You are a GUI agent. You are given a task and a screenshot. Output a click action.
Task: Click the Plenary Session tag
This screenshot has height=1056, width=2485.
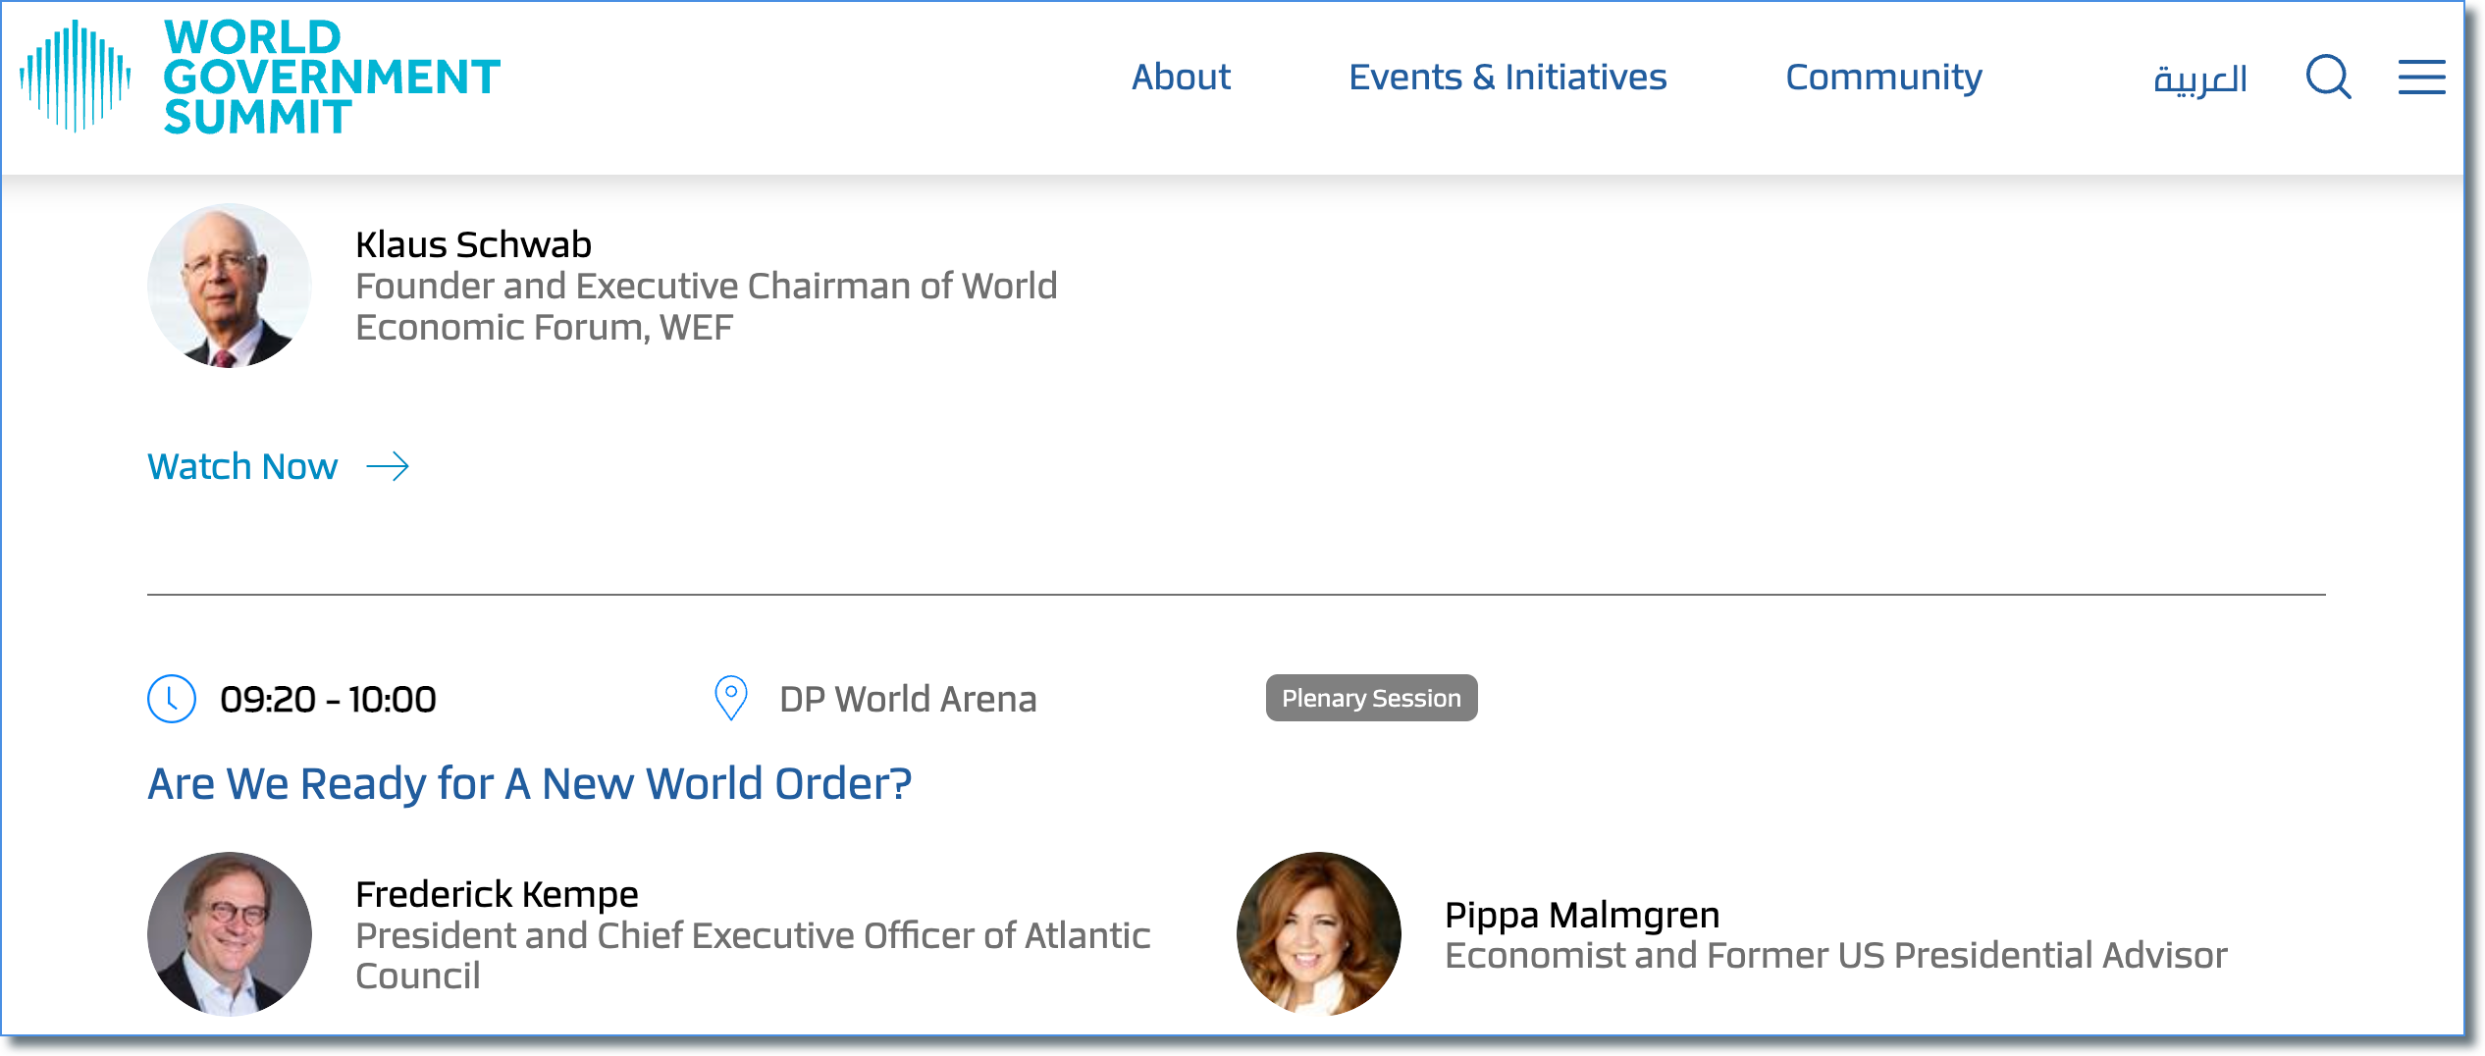point(1371,698)
